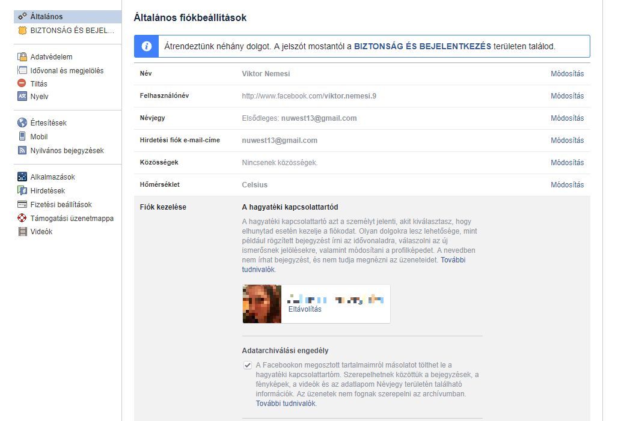This screenshot has height=421, width=618.
Task: Open Idővonal és megjelölés settings
Action: [67, 70]
